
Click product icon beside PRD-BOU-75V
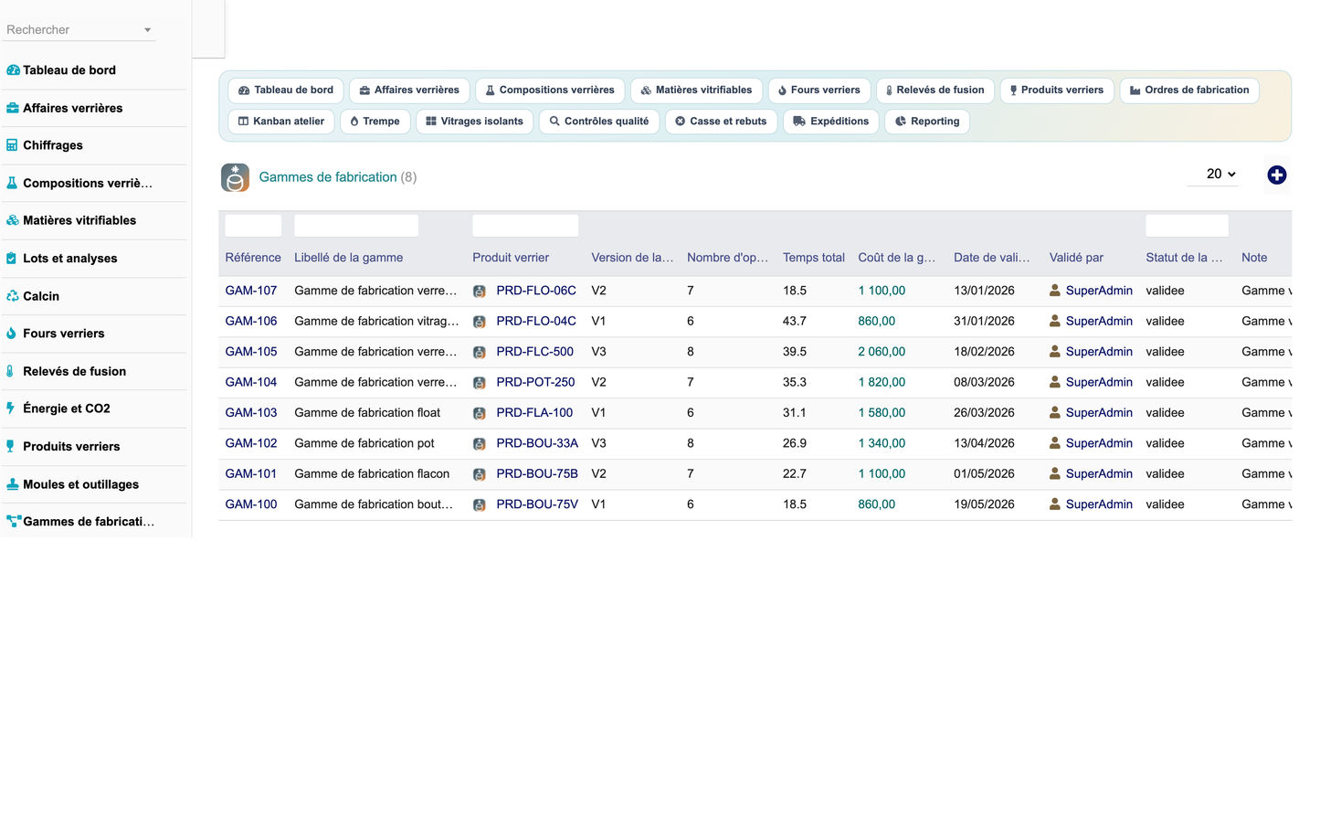[x=480, y=504]
